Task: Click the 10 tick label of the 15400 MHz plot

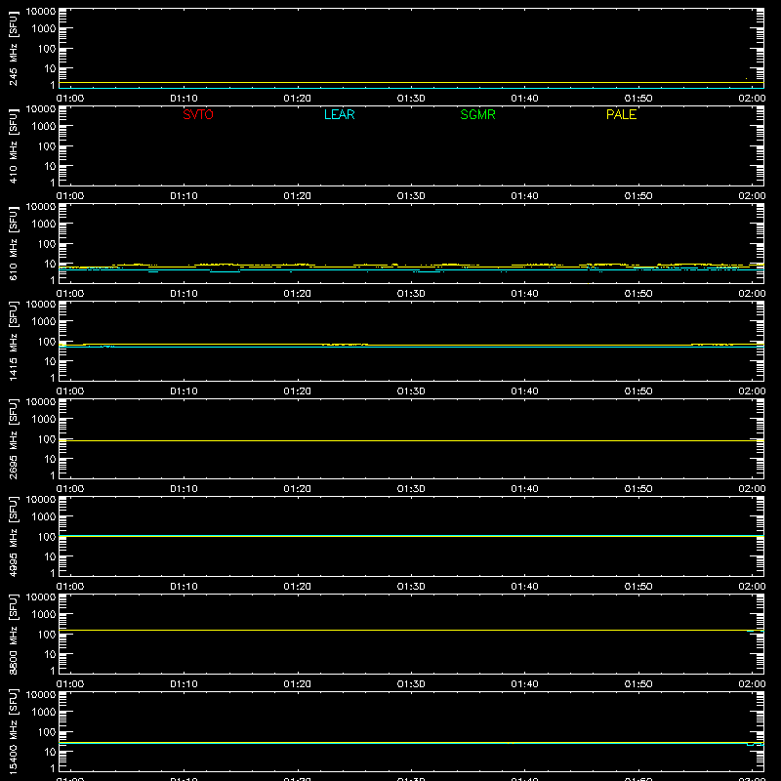Action: [50, 752]
